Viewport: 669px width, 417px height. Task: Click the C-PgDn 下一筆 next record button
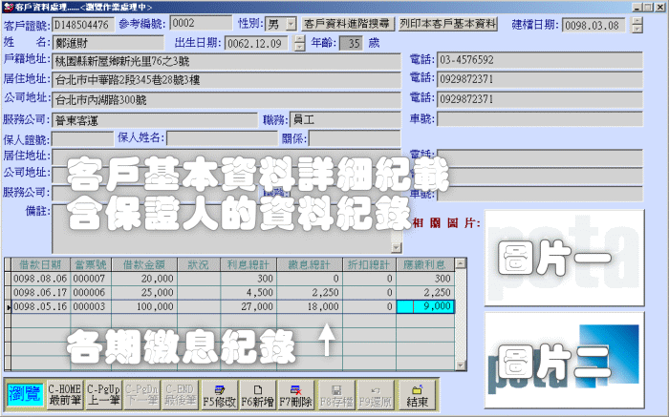[x=142, y=394]
